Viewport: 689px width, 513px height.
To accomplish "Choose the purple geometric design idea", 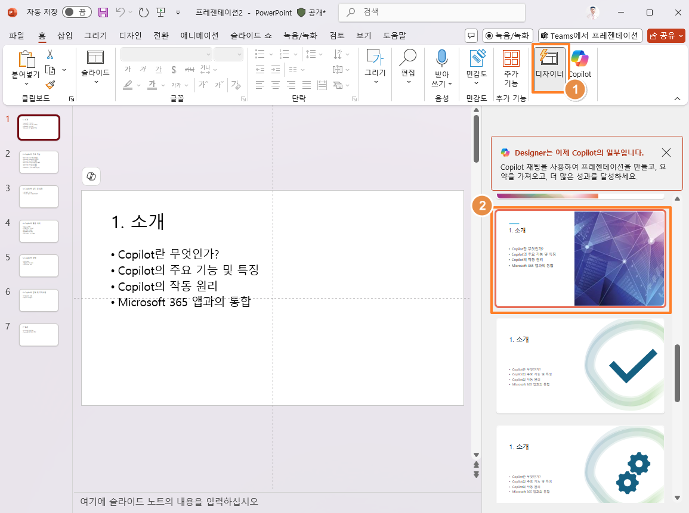I will click(580, 259).
